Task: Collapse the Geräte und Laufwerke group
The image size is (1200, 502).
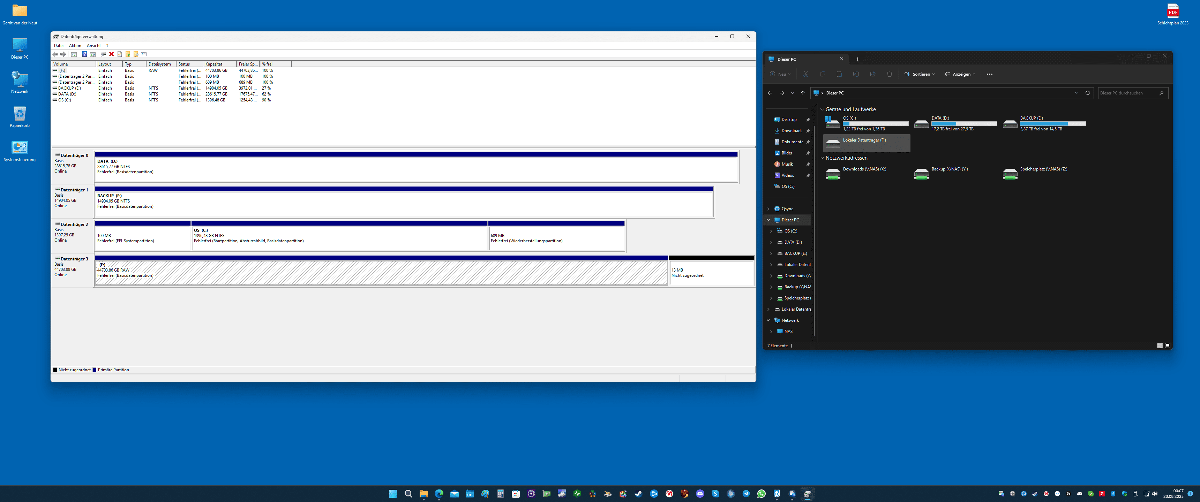Action: coord(822,109)
